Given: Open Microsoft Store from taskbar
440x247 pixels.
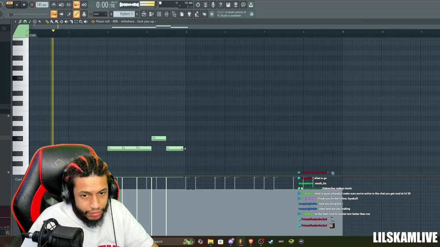Looking at the screenshot, I should 221,242.
